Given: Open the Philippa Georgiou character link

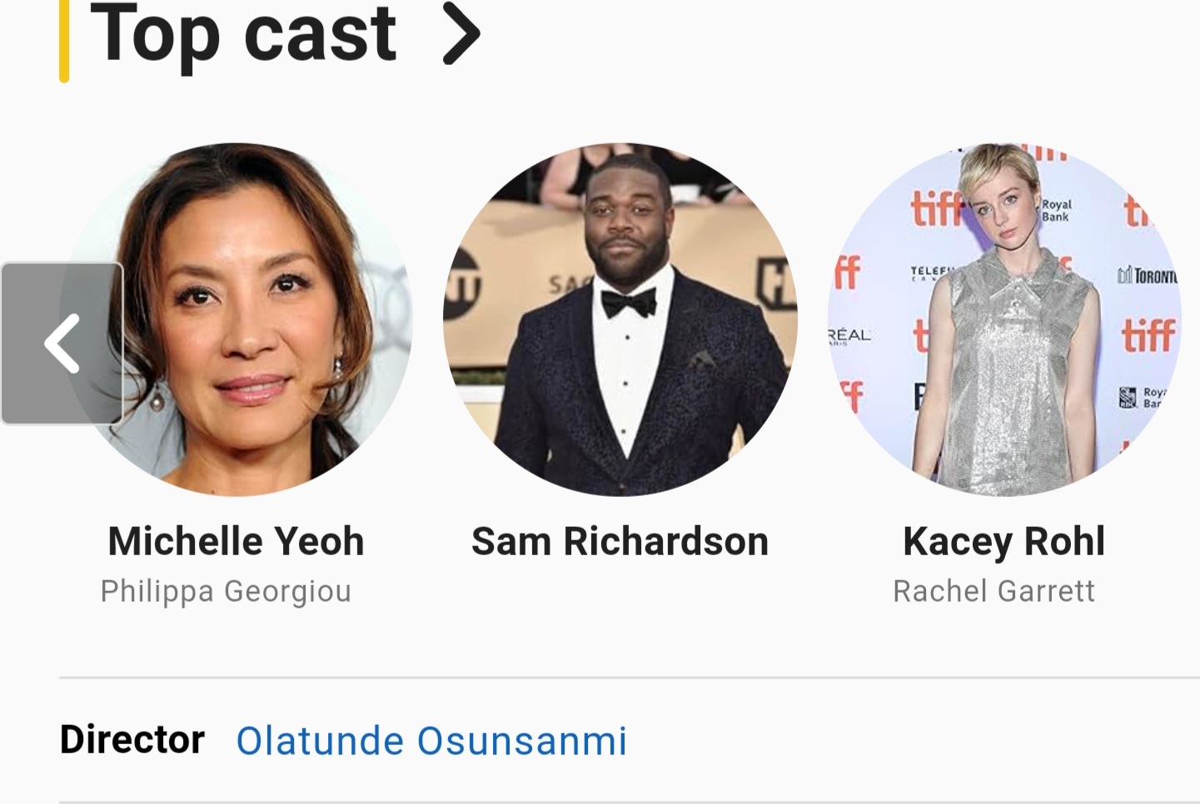Looking at the screenshot, I should tap(226, 591).
